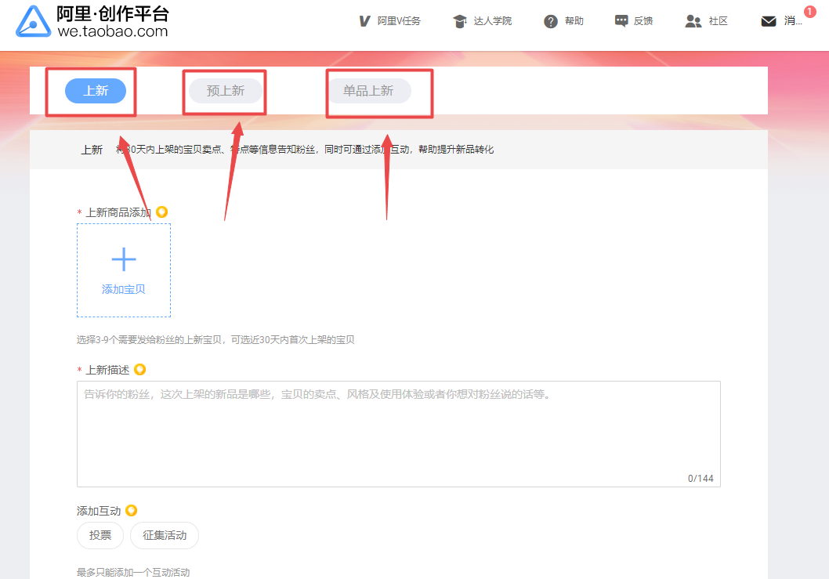Click the hint icon beside 添加互动
The width and height of the screenshot is (829, 579).
[x=131, y=511]
